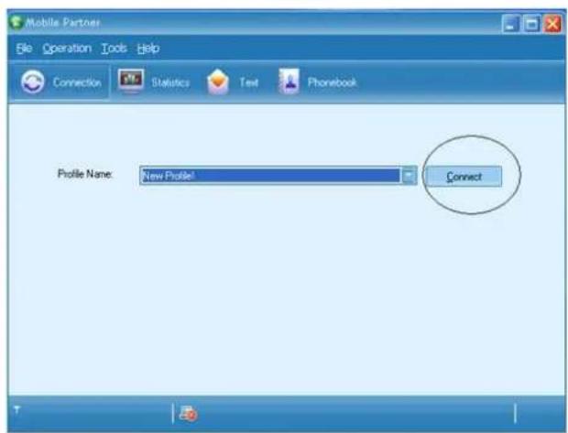The image size is (568, 433).
Task: Open the Text envelope icon
Action: coord(218,81)
